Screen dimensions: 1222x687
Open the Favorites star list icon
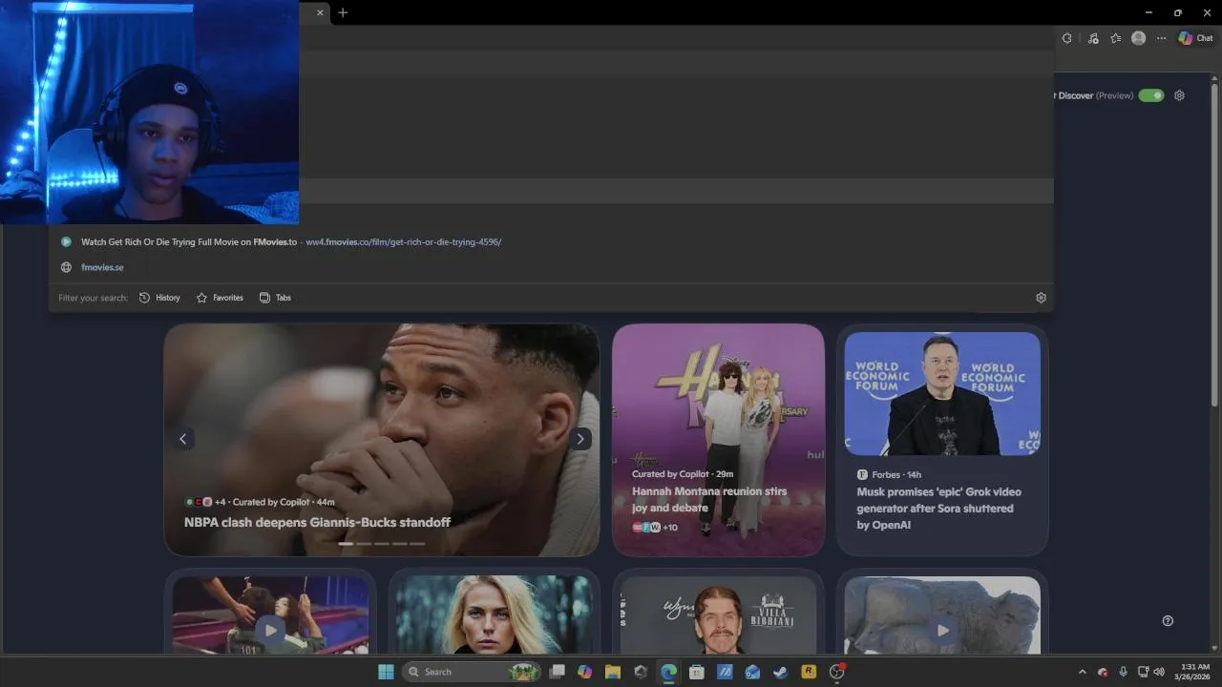[1115, 38]
